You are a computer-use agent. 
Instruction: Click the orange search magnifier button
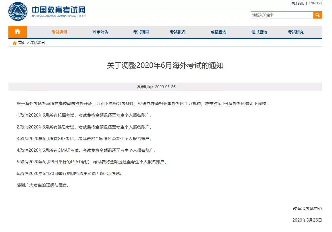tap(317, 15)
